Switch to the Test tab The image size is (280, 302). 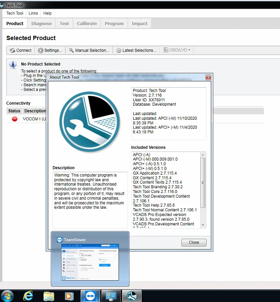click(64, 23)
